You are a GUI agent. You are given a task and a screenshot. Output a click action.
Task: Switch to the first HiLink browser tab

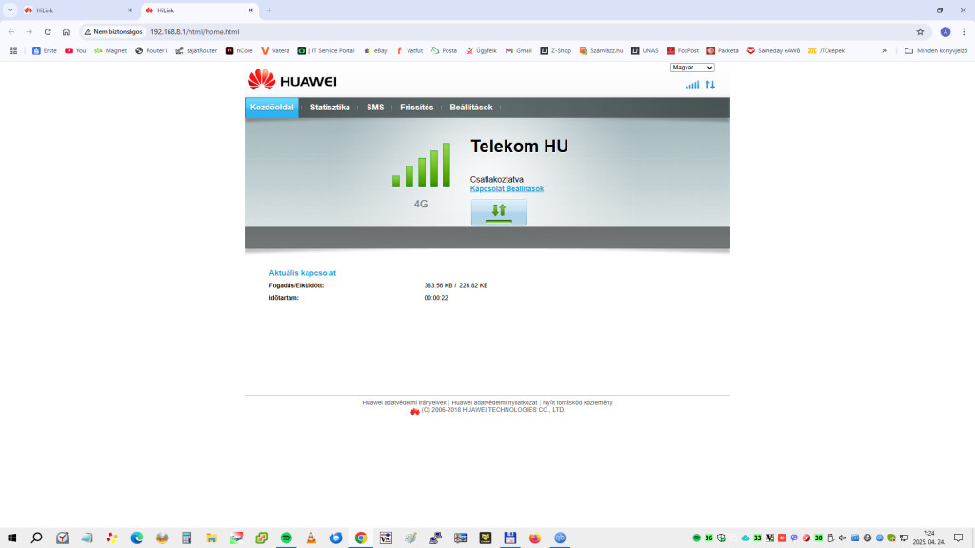coord(78,10)
